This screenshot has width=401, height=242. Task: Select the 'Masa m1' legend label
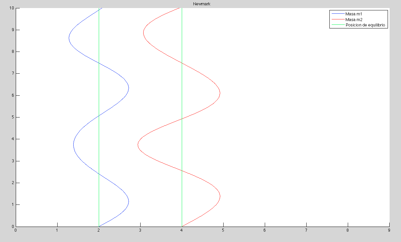354,14
